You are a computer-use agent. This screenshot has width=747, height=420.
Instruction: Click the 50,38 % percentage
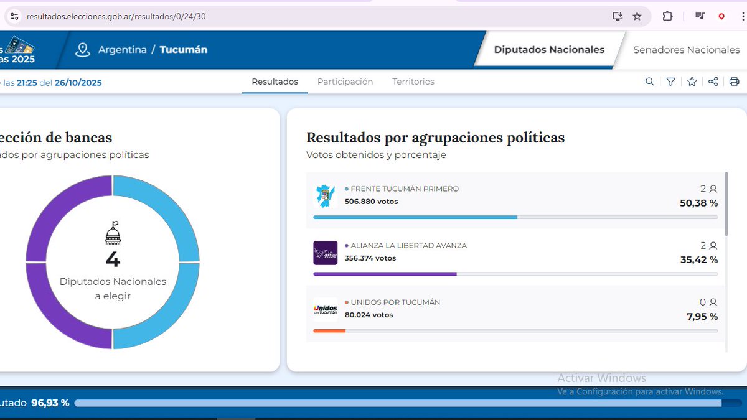(698, 203)
